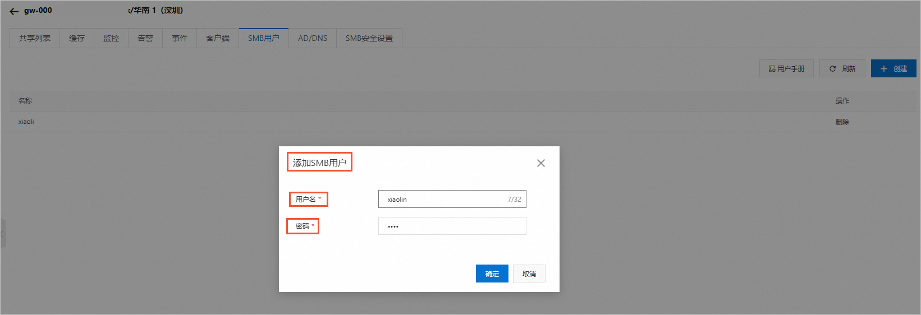The height and width of the screenshot is (315, 921).
Task: Select the 告警 tab
Action: pos(145,38)
